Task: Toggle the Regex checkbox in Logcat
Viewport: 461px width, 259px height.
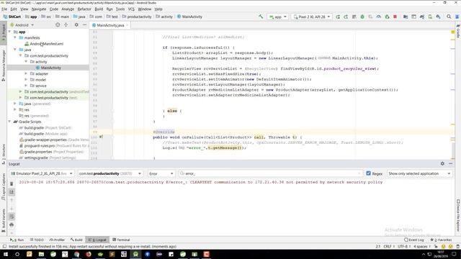Action: click(368, 173)
